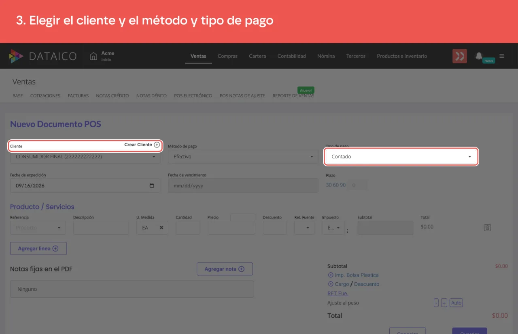
Task: Open the calendar picker for Fecha de expedición
Action: point(152,186)
